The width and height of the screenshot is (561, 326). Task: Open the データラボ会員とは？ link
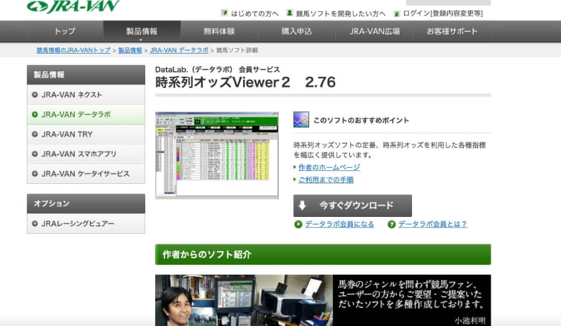pos(433,224)
